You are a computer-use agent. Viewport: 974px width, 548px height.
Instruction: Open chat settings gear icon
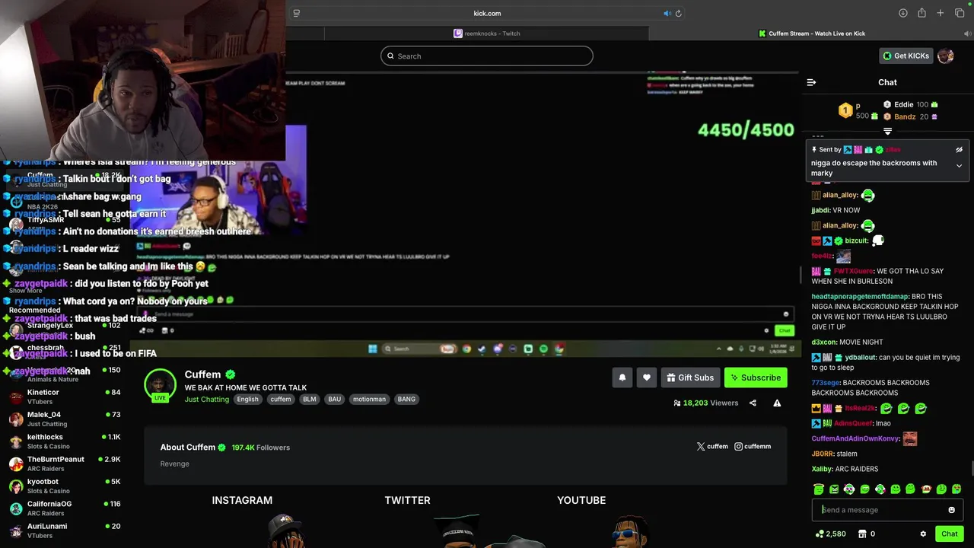pyautogui.click(x=923, y=534)
